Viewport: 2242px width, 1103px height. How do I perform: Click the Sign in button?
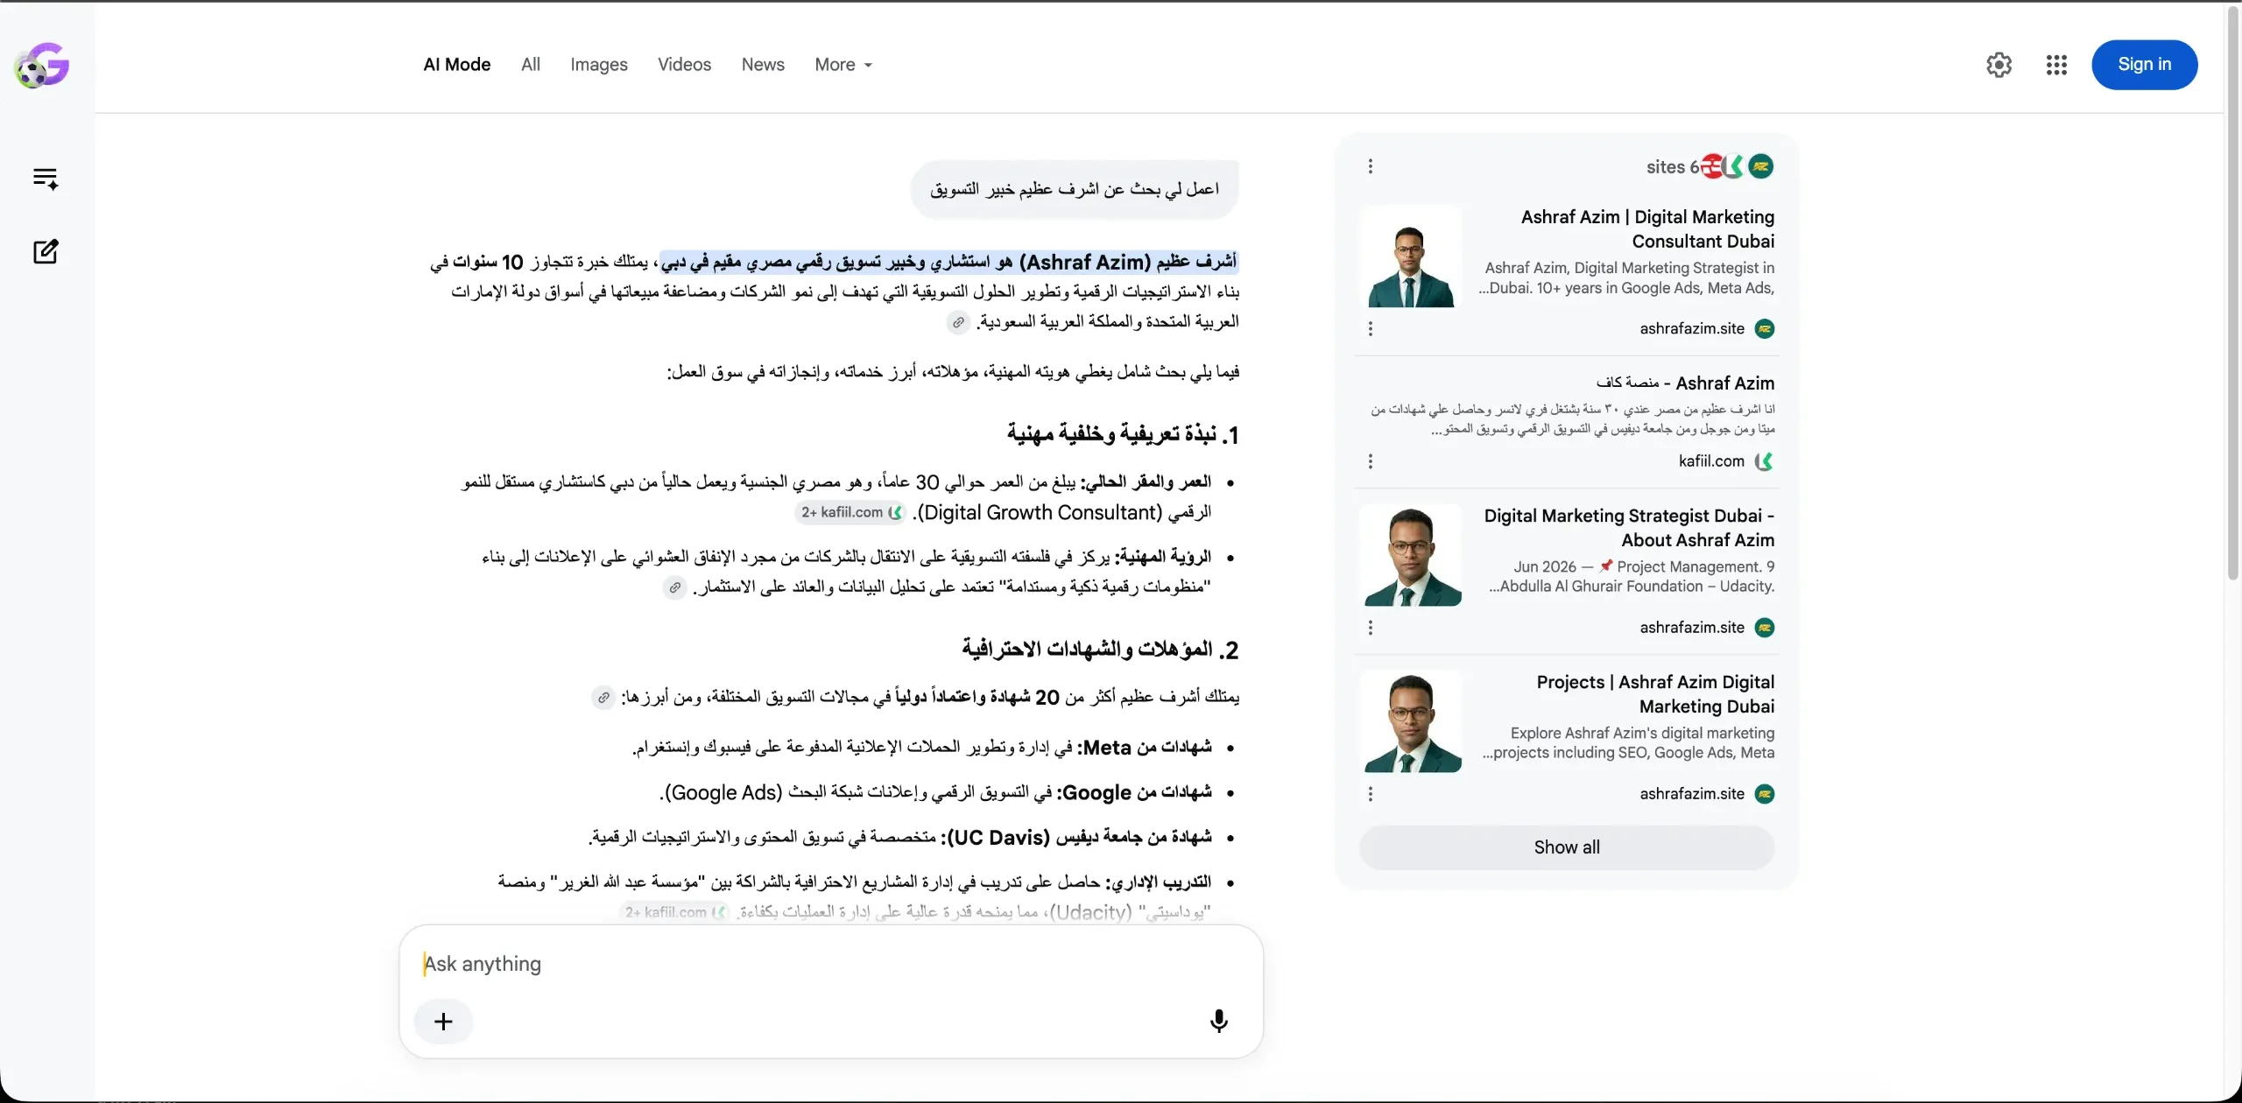pos(2144,65)
